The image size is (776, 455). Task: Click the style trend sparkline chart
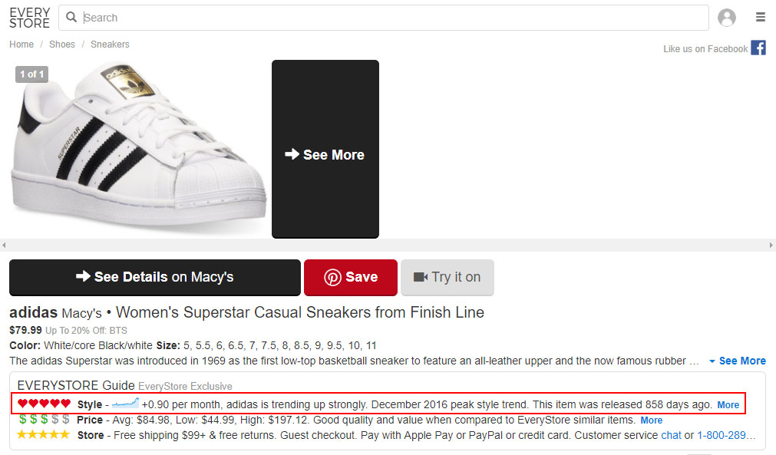[125, 403]
